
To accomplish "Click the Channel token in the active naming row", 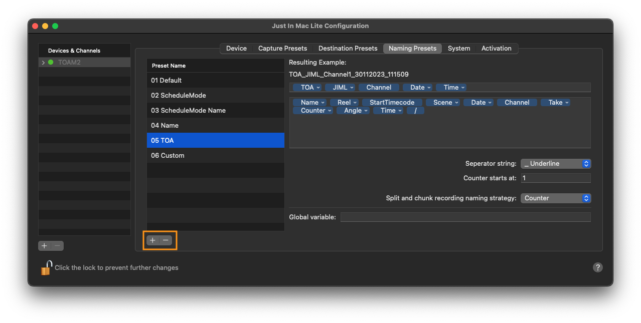I will click(x=379, y=87).
